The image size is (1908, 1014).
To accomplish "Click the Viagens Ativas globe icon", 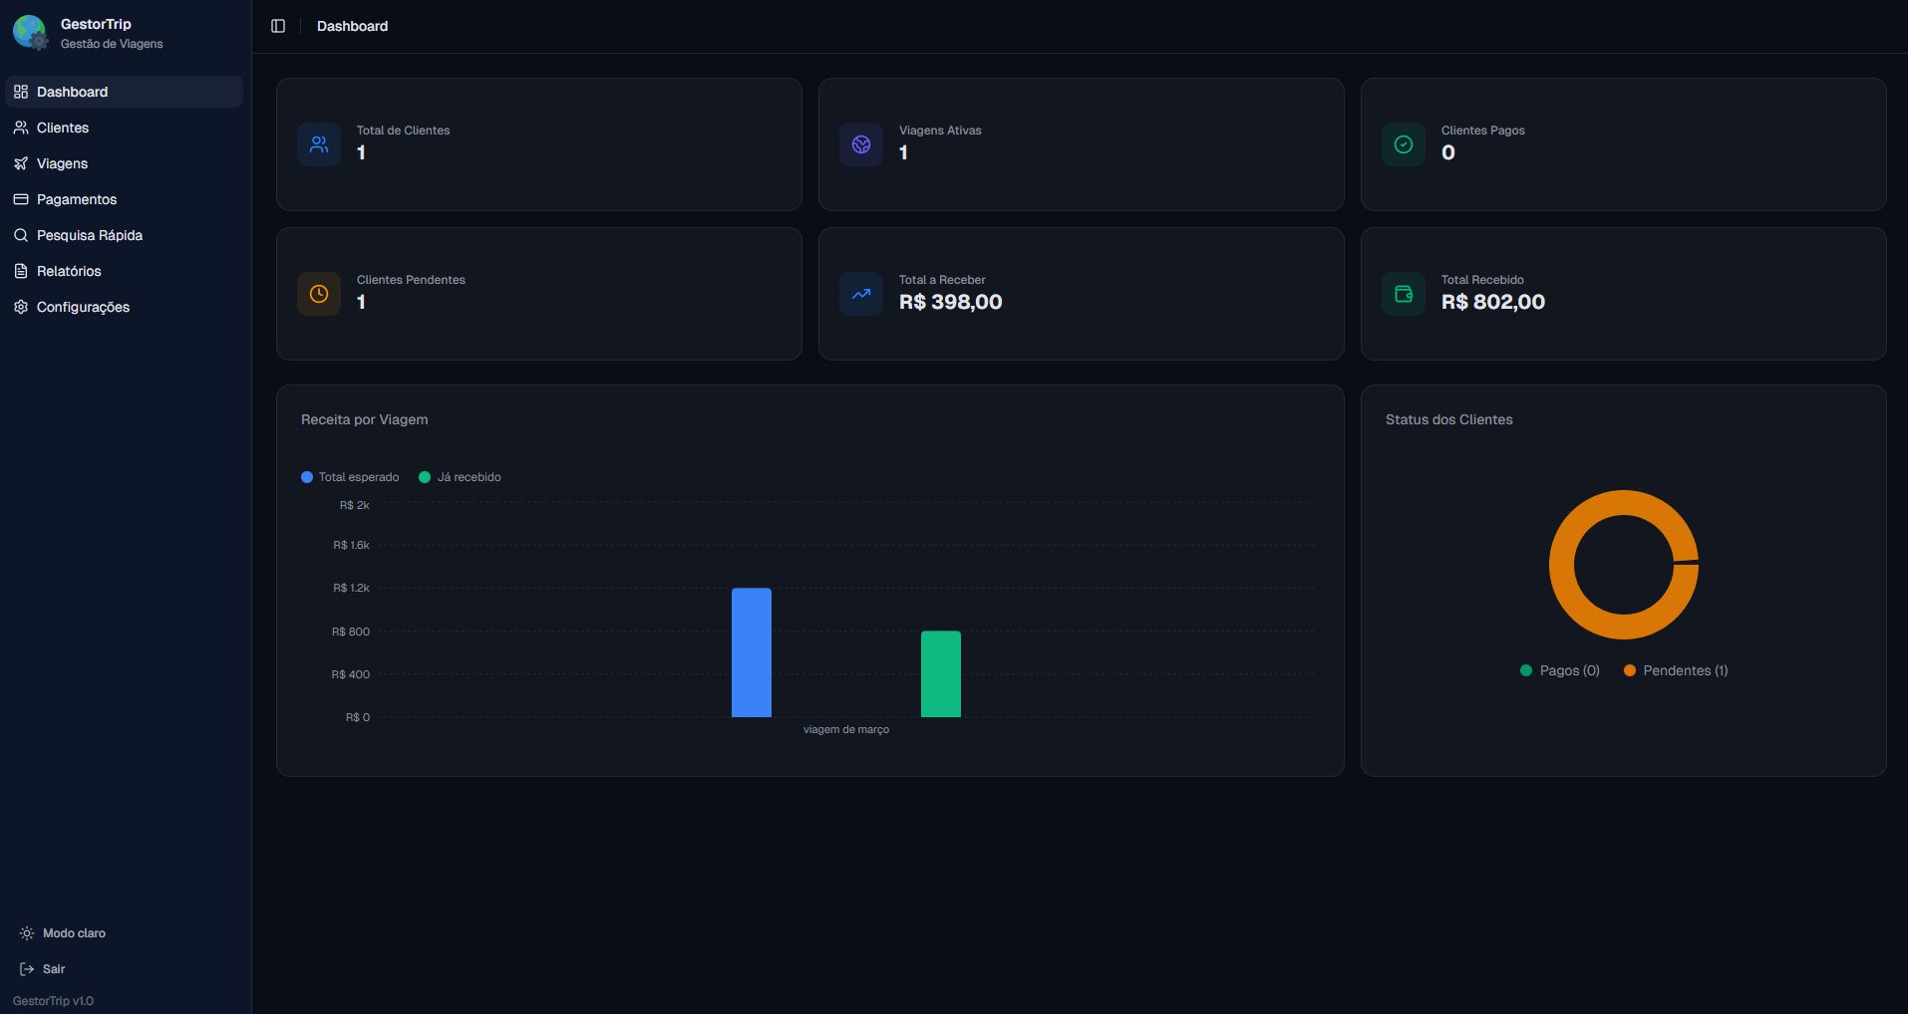I will pyautogui.click(x=861, y=144).
